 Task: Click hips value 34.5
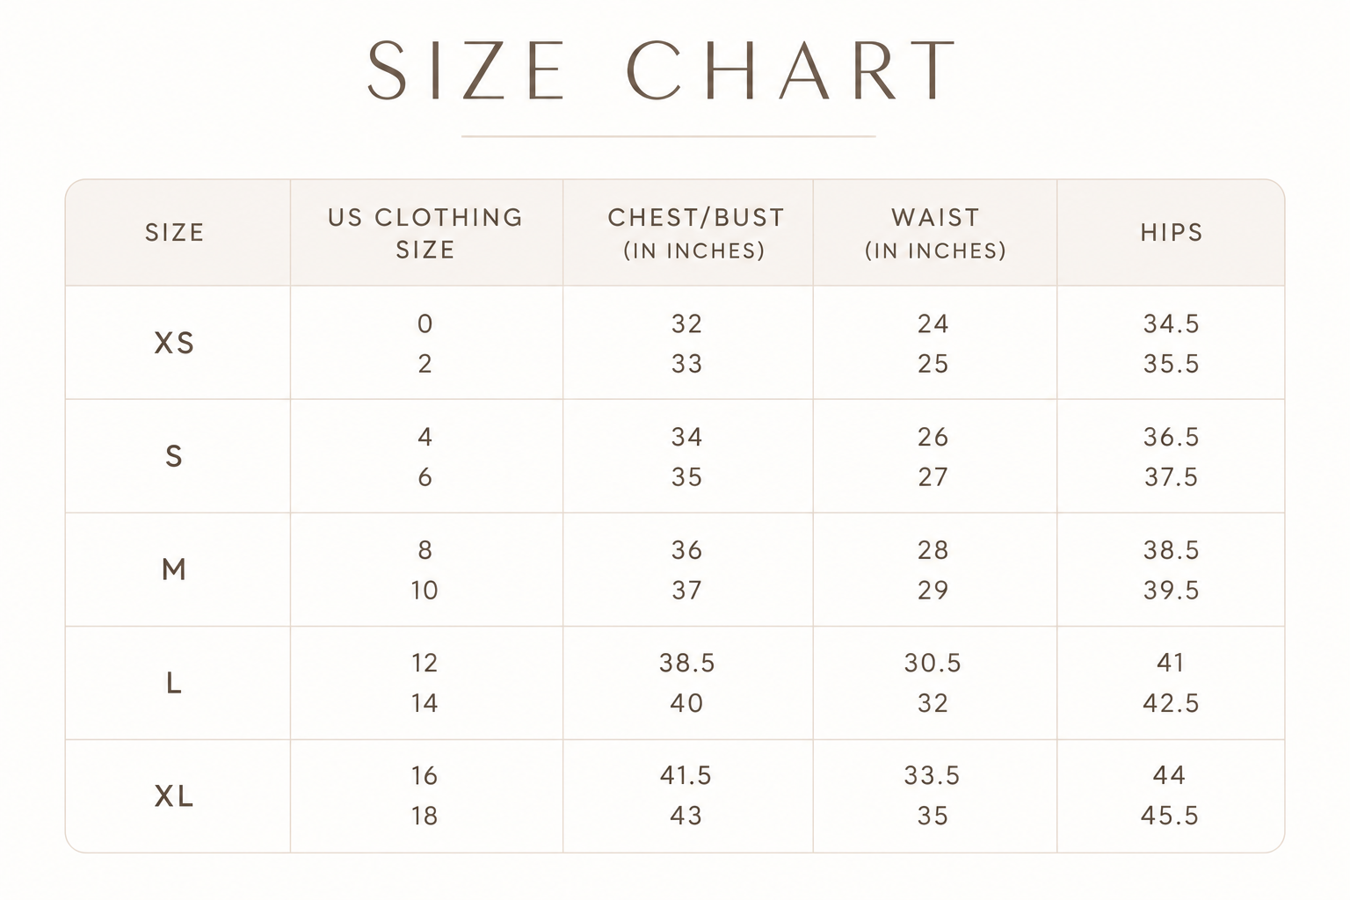(1172, 324)
